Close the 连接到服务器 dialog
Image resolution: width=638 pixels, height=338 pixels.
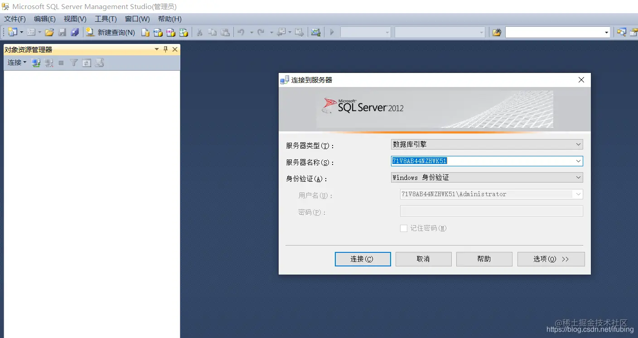581,80
